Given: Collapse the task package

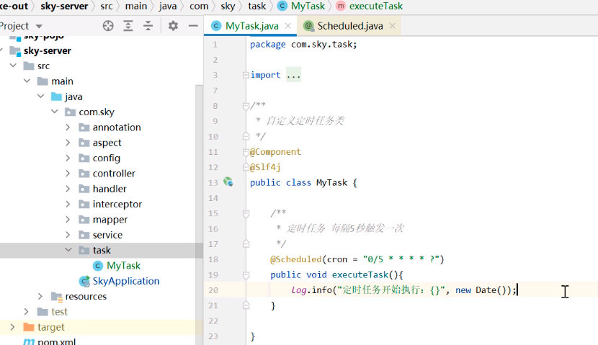Looking at the screenshot, I should [x=68, y=250].
